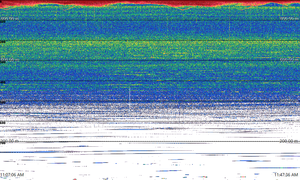The width and height of the screenshot is (300, 180).
Task: Select the bold 300 depth label
Action: pos(3,62)
